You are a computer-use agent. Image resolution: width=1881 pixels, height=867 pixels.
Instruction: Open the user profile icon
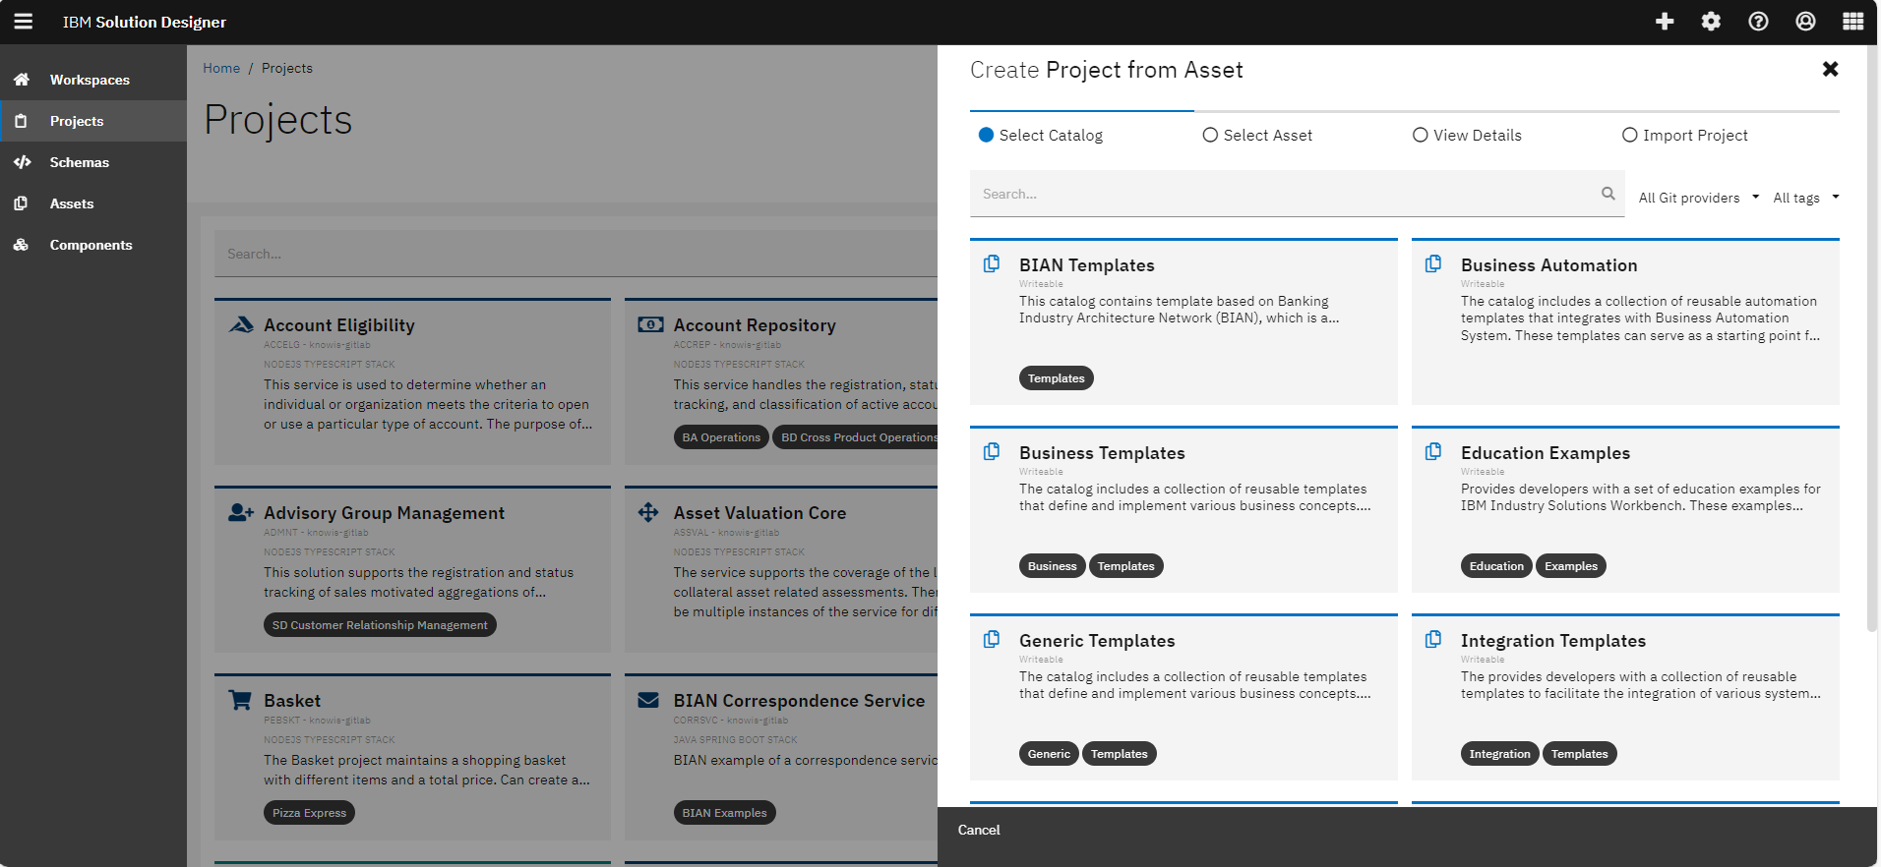pos(1805,22)
